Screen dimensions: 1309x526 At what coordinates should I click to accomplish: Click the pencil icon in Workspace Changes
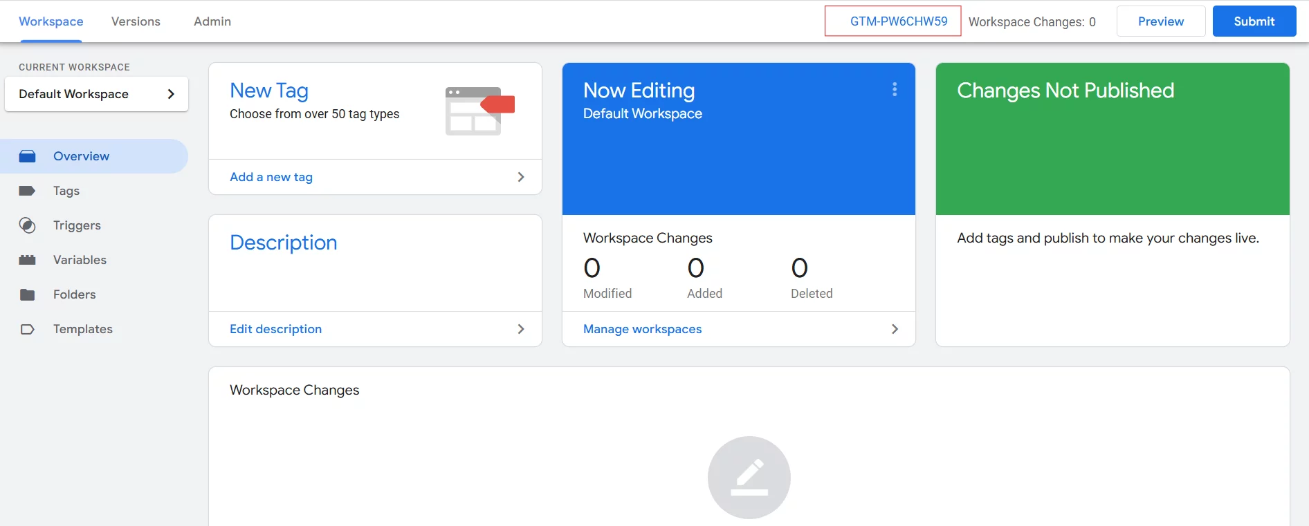[749, 478]
